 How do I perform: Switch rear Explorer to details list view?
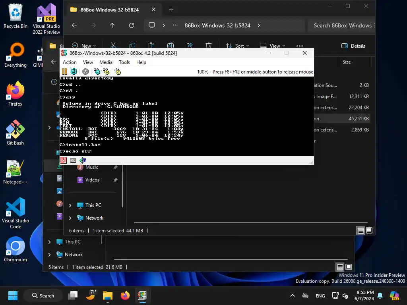coord(340,267)
